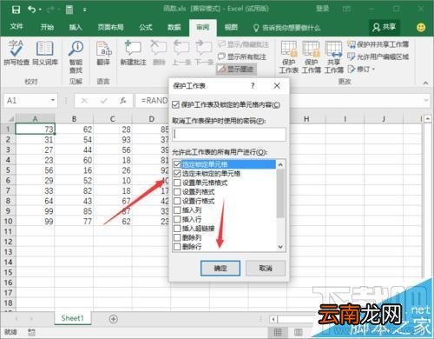Click the smiley feedback icon

click(x=421, y=27)
